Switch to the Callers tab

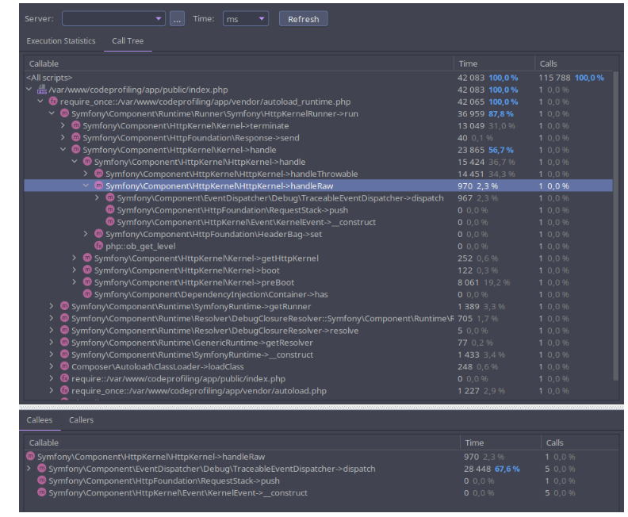click(82, 419)
